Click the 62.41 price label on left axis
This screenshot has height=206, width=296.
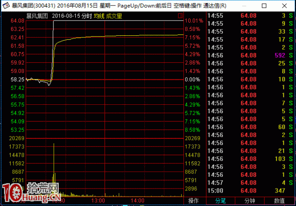pyautogui.click(x=17, y=38)
